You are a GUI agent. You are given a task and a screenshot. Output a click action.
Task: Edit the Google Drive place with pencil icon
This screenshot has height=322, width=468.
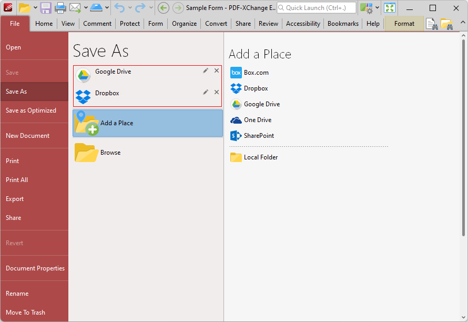point(206,71)
